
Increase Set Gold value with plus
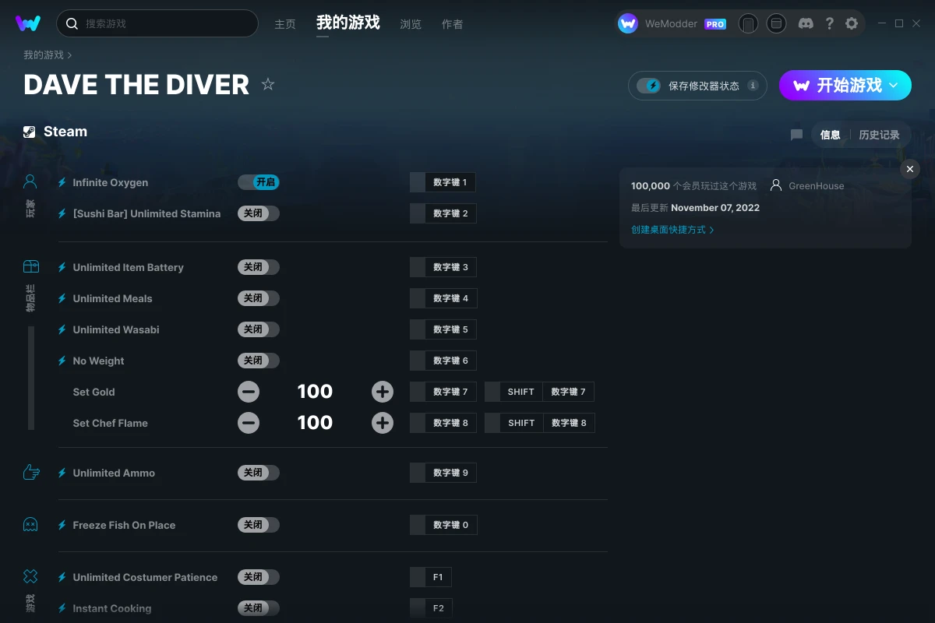point(383,392)
